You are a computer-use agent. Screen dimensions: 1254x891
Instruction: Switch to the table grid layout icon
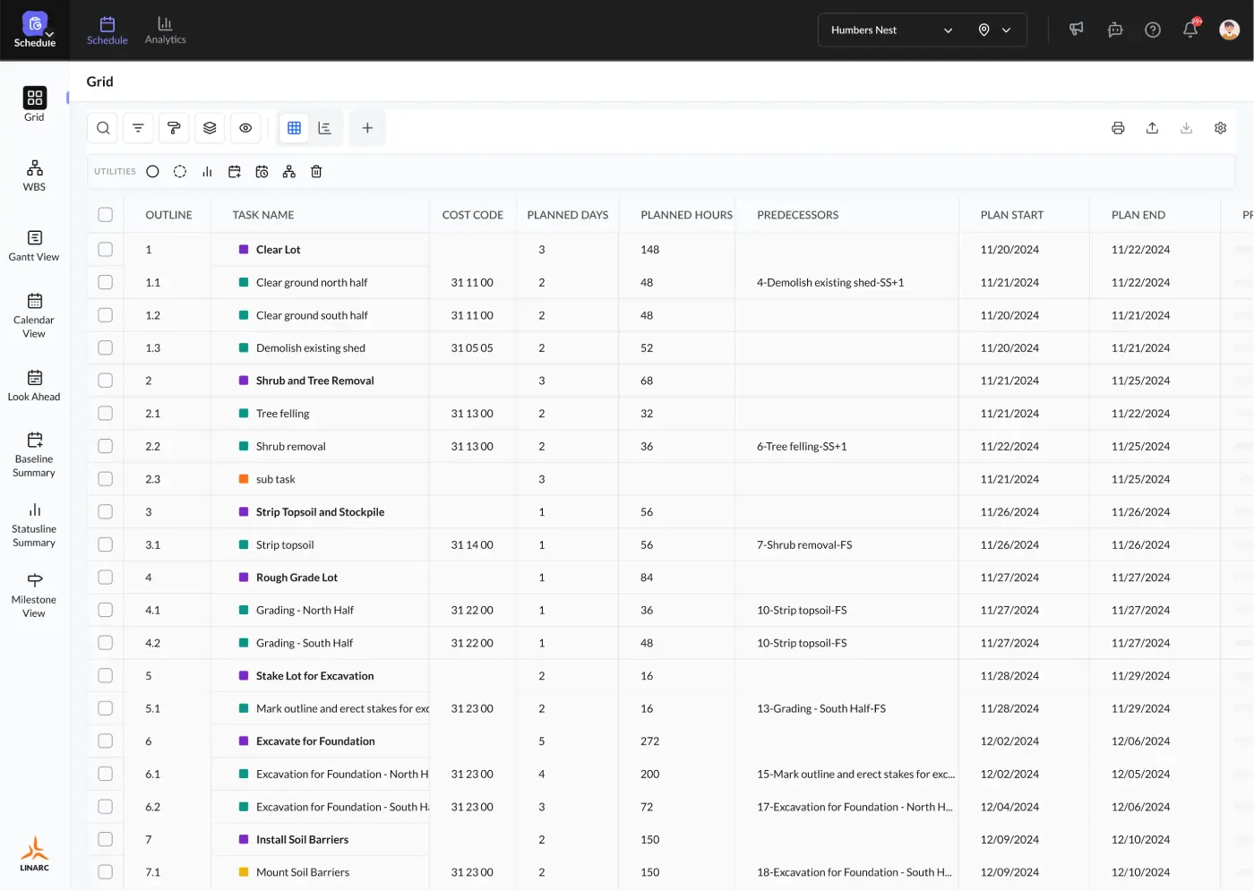294,128
